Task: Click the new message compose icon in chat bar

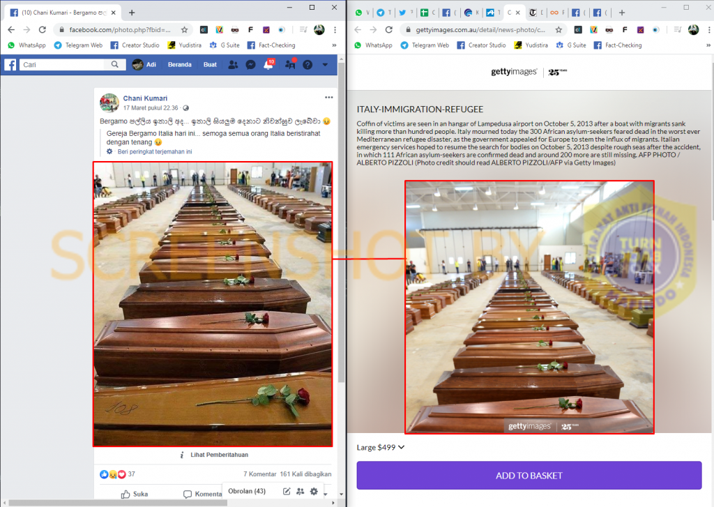Action: [x=287, y=491]
